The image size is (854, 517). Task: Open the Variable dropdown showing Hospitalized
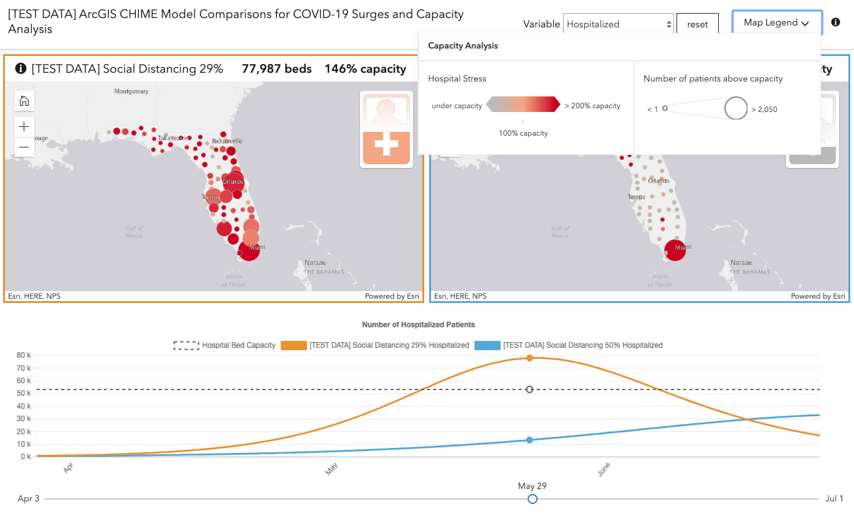[618, 24]
